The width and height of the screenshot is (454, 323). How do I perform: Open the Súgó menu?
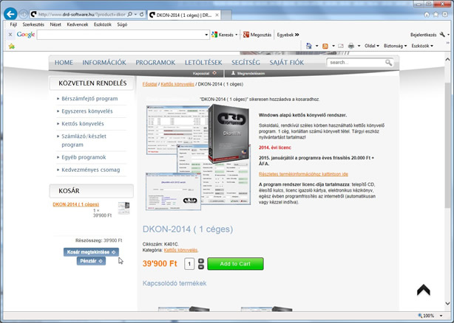[122, 24]
